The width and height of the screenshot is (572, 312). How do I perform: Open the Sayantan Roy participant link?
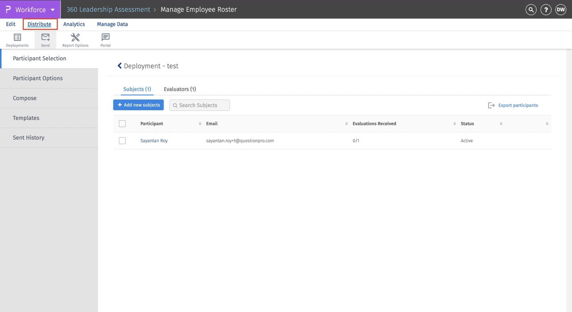pos(154,141)
